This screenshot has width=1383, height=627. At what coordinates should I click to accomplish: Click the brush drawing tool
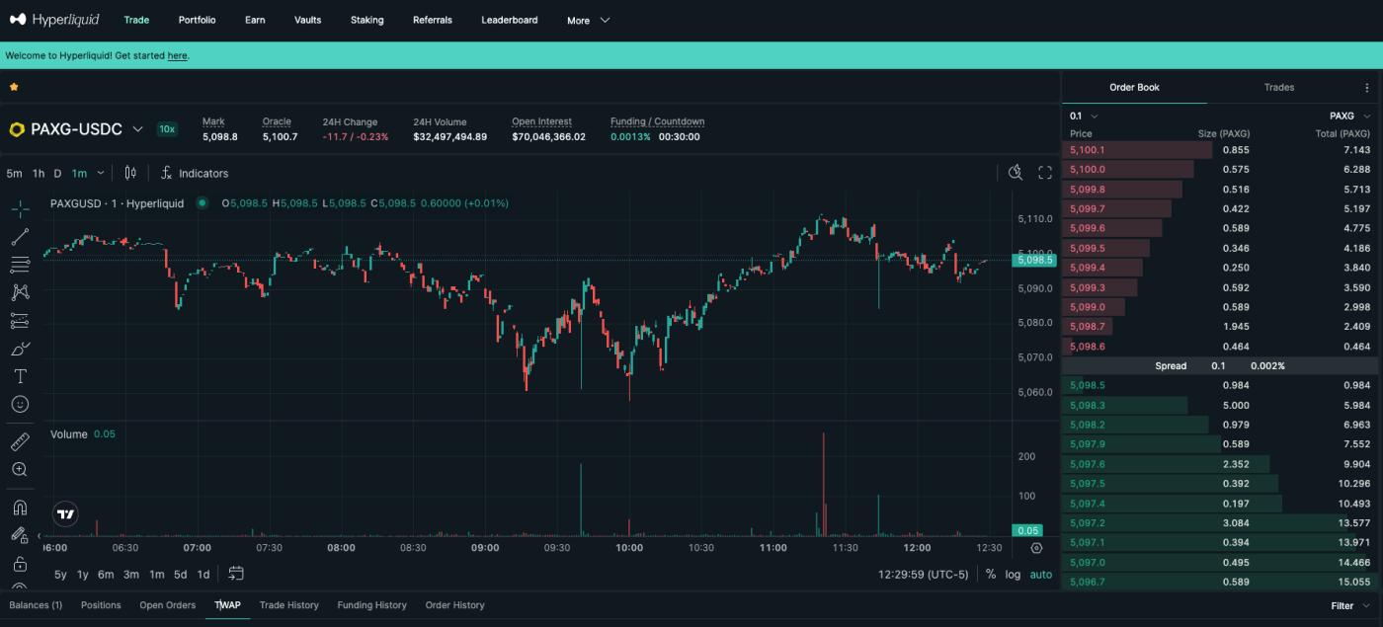pos(20,349)
